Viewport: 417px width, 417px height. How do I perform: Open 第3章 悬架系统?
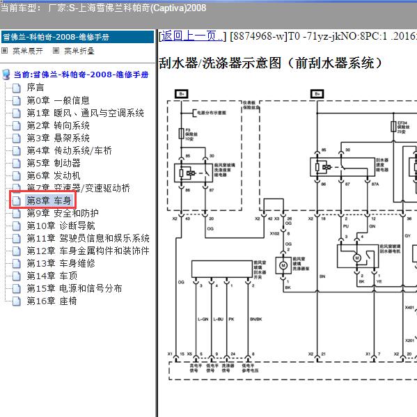[x=58, y=138]
